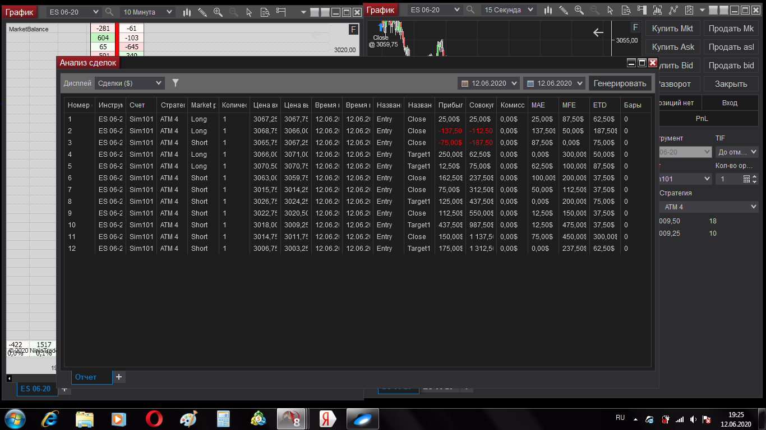Toggle chart trader panel in right График window
Viewport: 766px width, 430px height.
click(x=642, y=10)
